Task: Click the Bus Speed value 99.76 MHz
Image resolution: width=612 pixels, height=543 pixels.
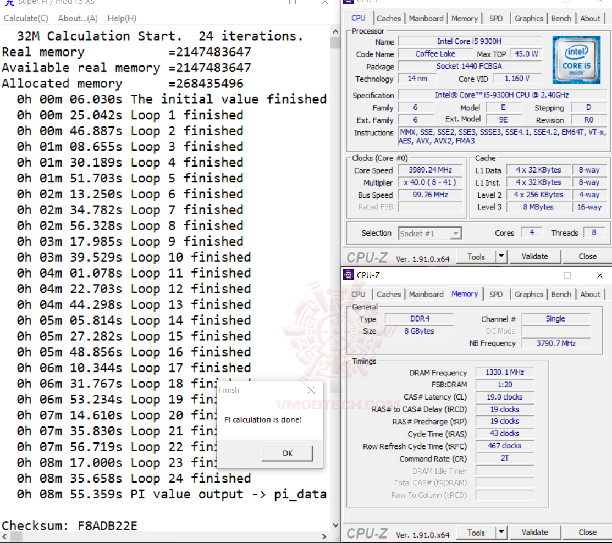Action: [430, 195]
